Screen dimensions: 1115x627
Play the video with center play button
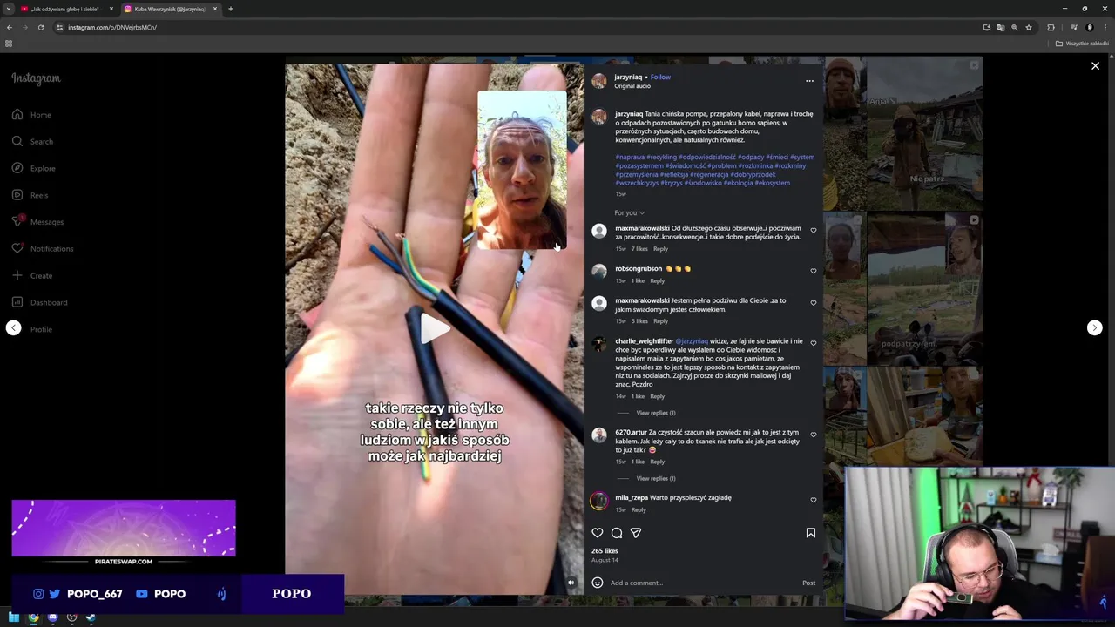click(435, 328)
